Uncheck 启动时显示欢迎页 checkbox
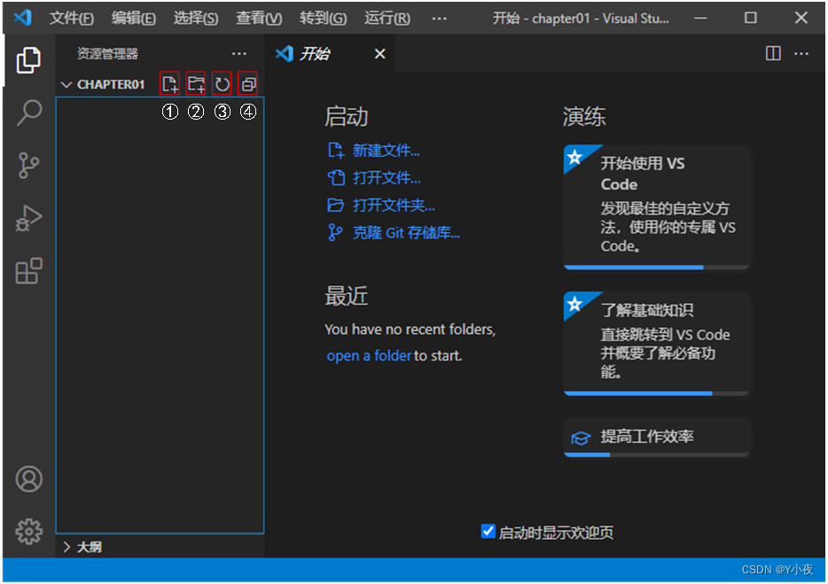This screenshot has width=828, height=584. point(488,532)
